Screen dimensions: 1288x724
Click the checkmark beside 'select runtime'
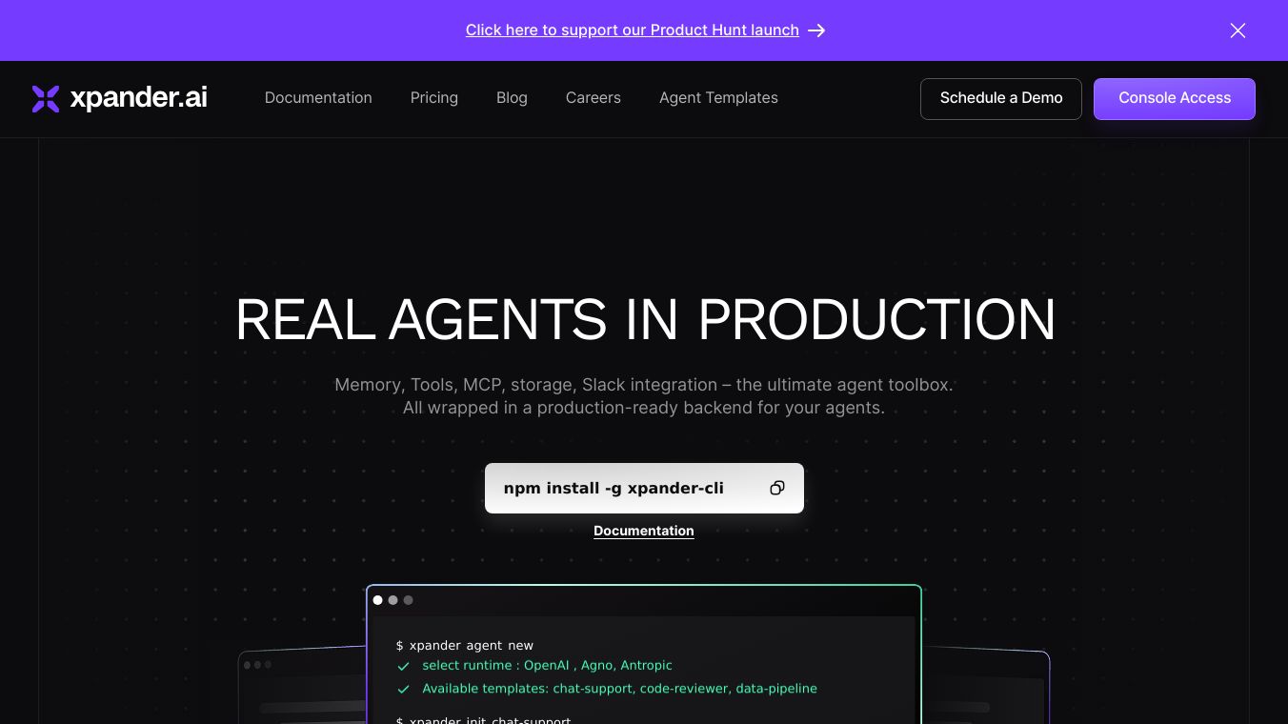pos(404,666)
